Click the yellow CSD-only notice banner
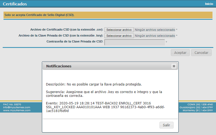The image size is (216, 135). (108, 15)
